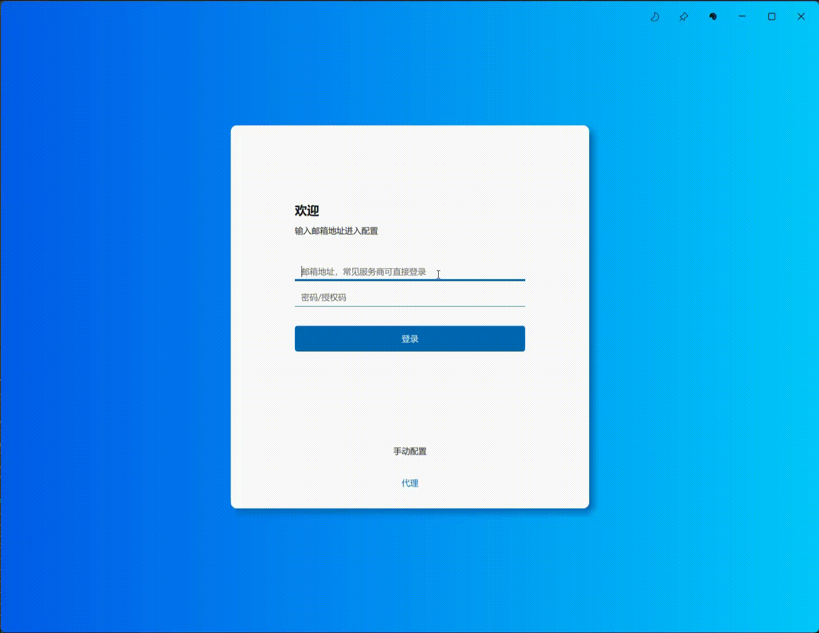Viewport: 819px width, 633px height.
Task: Minimize the mail client window
Action: pos(742,16)
